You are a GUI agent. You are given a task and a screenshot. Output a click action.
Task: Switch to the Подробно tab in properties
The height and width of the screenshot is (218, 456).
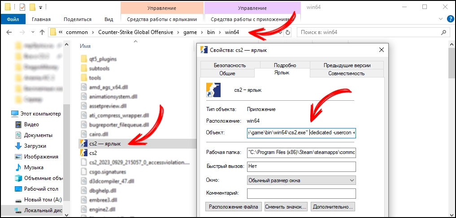[285, 65]
